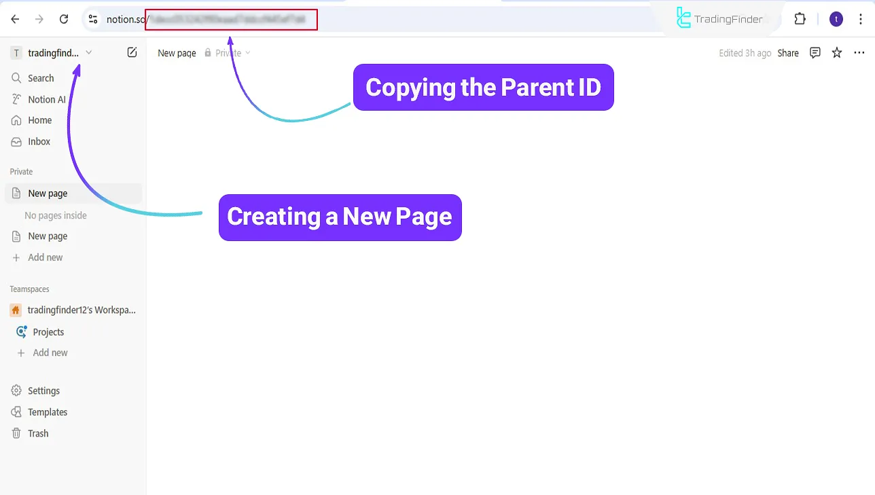This screenshot has height=495, width=875.
Task: Expand the tradingfind workspace switcher
Action: [89, 52]
